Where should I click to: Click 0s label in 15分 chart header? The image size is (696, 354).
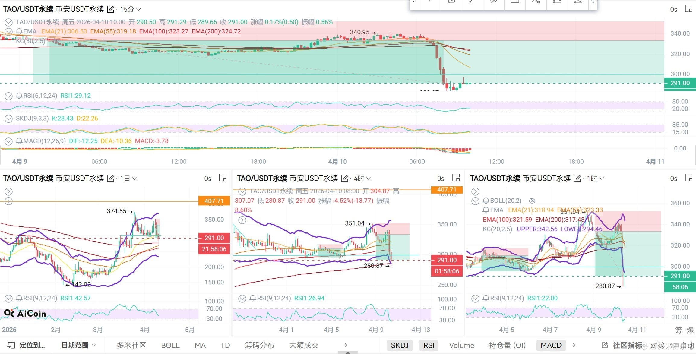pyautogui.click(x=674, y=9)
